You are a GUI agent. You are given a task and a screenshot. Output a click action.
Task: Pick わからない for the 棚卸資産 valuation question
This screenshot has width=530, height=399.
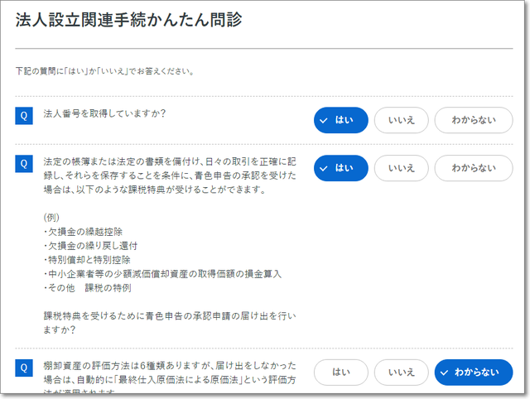467,373
